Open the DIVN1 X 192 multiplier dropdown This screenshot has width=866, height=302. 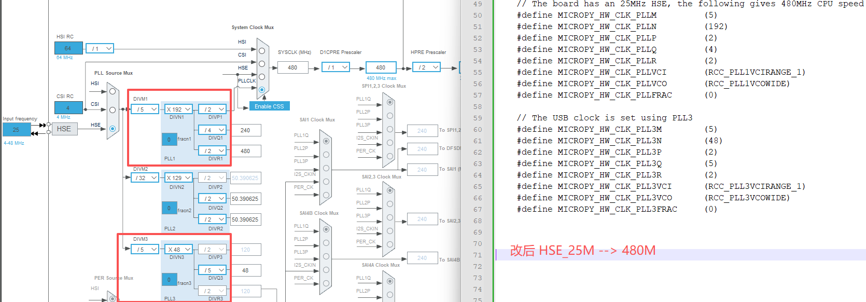click(178, 109)
